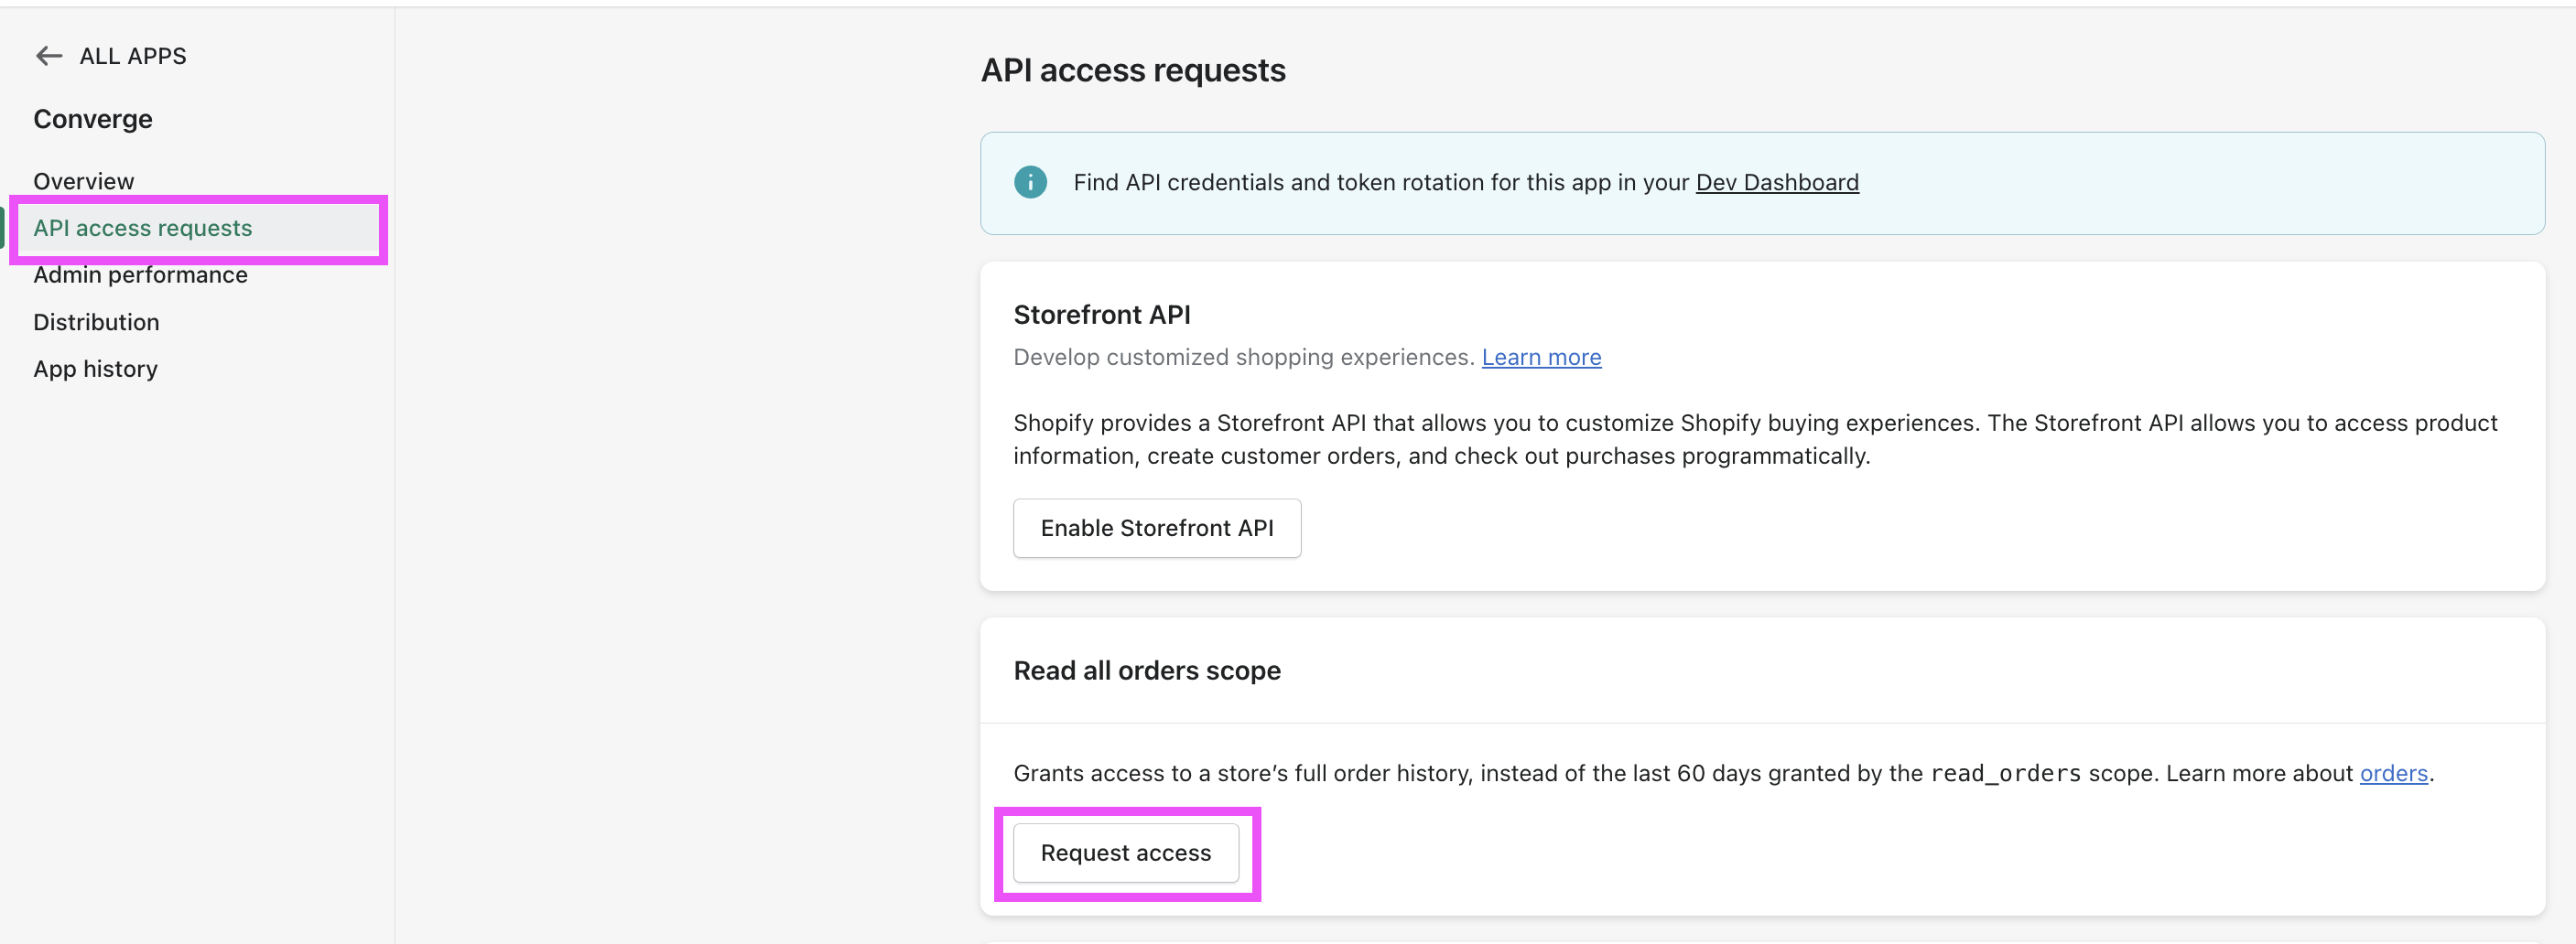Click the highlighted API access requests nav entry
The image size is (2576, 944).
[143, 228]
